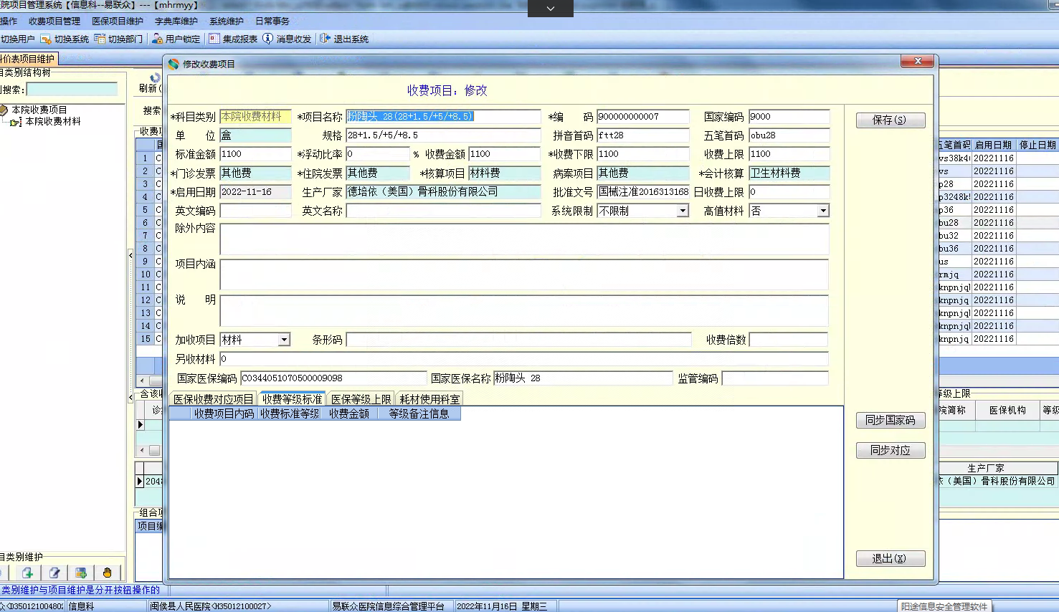This screenshot has width=1059, height=612.
Task: Switch to the 收费等级标准 tab
Action: [293, 399]
